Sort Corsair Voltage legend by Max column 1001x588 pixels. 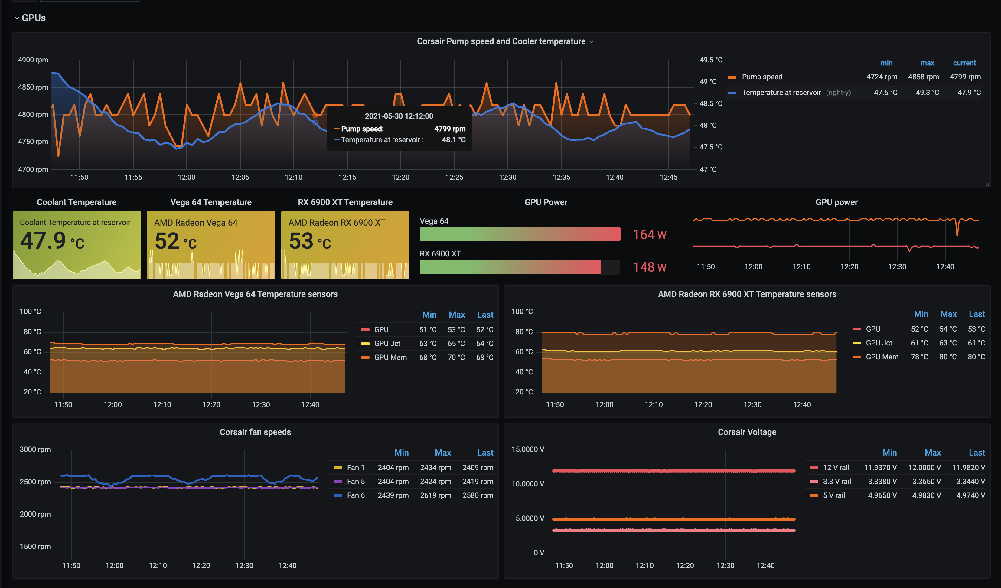pyautogui.click(x=932, y=452)
